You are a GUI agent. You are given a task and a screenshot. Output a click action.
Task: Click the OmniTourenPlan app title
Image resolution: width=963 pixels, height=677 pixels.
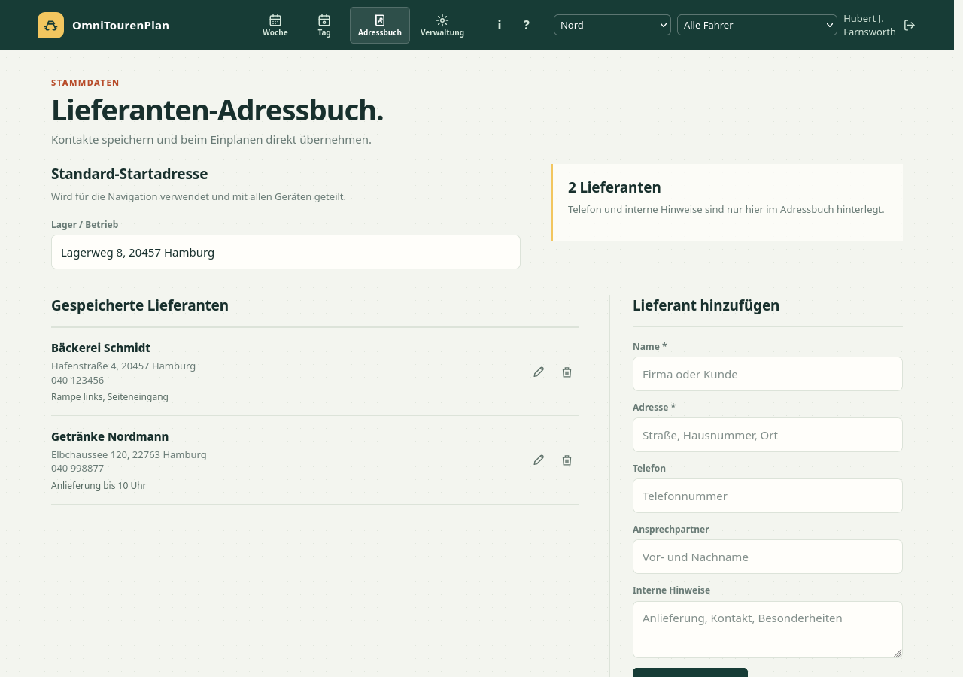pyautogui.click(x=120, y=25)
